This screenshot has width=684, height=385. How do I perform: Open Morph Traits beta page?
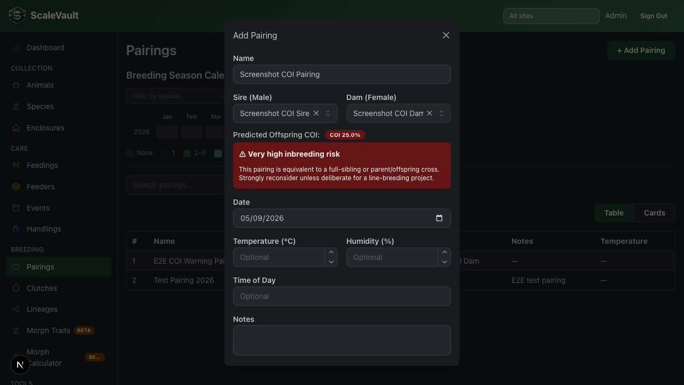[58, 330]
